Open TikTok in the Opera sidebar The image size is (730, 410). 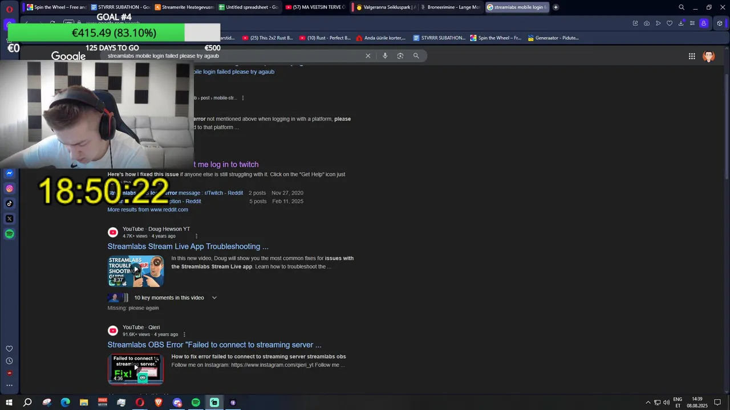(9, 203)
